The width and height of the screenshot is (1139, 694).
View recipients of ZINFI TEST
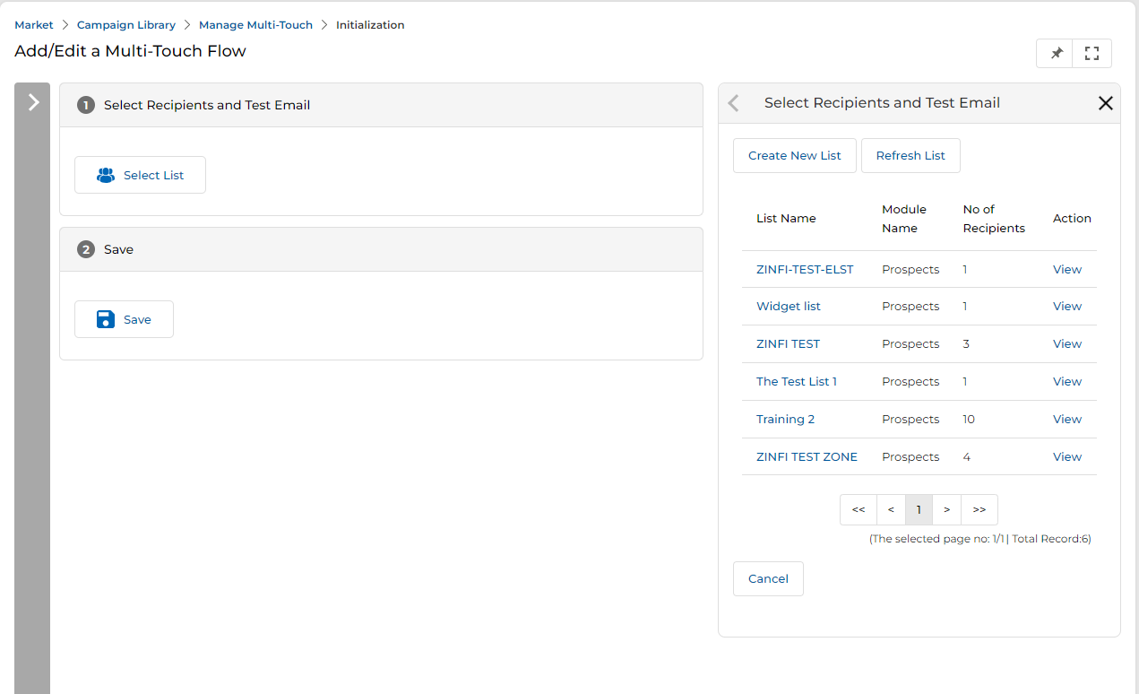pyautogui.click(x=1067, y=343)
